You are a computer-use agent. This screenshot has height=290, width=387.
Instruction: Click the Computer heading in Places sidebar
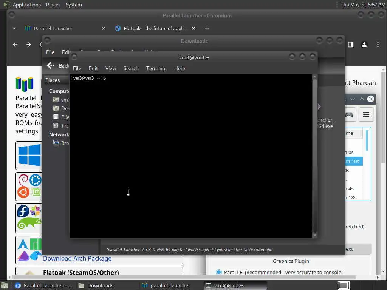point(59,91)
